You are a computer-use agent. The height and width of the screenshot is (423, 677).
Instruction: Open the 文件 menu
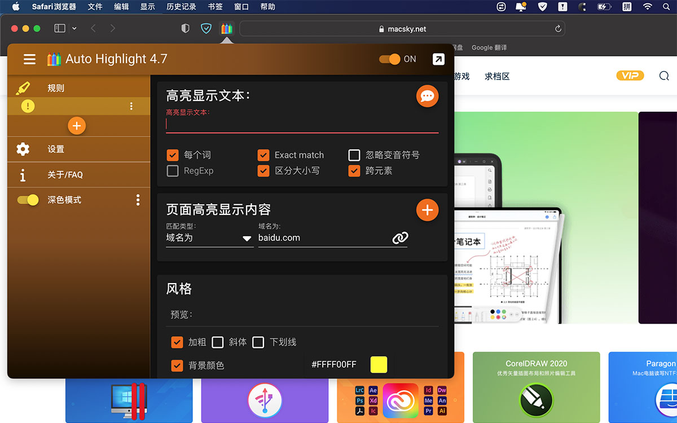click(x=95, y=7)
